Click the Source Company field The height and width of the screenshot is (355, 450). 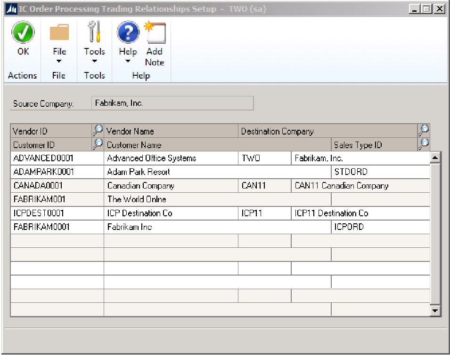pyautogui.click(x=172, y=103)
